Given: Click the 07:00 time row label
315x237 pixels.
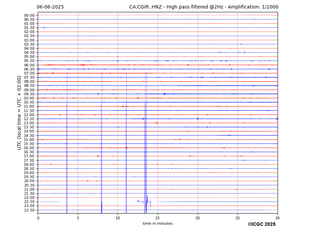Looking at the screenshot, I should click(x=29, y=73).
